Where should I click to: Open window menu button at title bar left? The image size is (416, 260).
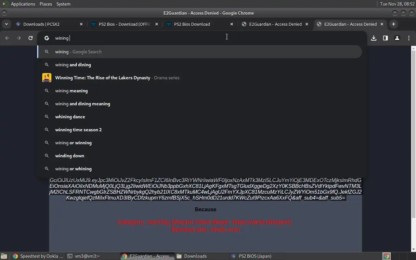(4, 13)
